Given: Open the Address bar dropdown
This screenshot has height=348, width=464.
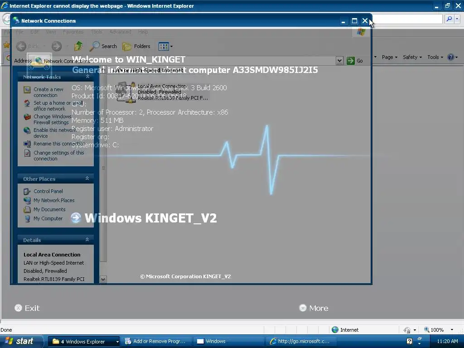Looking at the screenshot, I should coord(339,61).
